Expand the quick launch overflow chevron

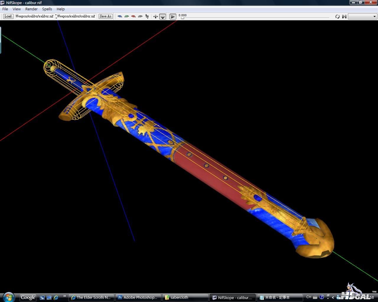[64, 296]
